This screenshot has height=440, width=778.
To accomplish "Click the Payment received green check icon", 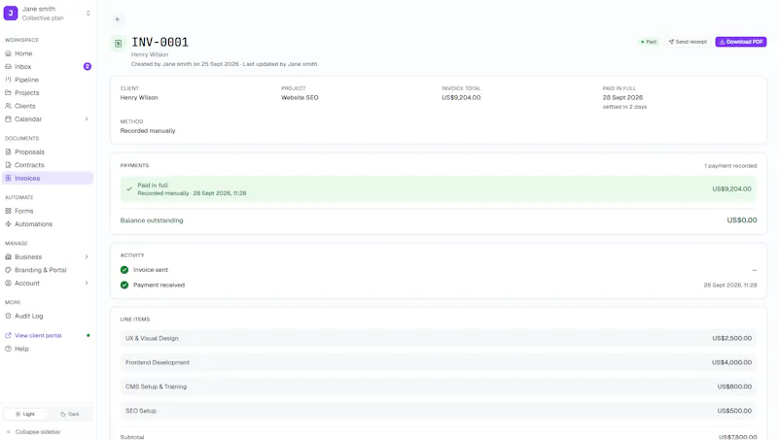I will (124, 285).
